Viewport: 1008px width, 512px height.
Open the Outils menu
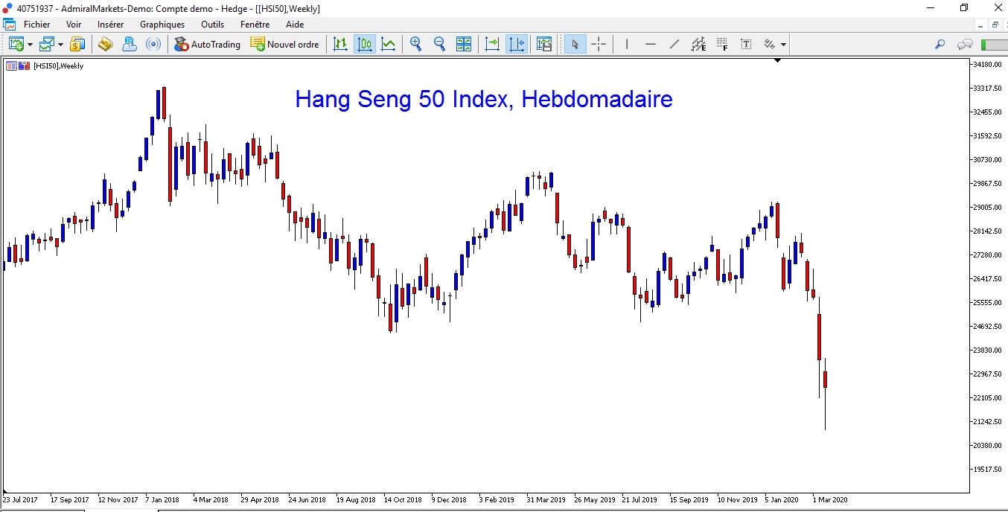(212, 25)
